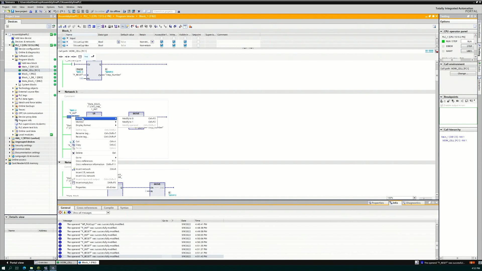482x271 pixels.
Task: Insert a normally open contact
Action: (x=61, y=57)
